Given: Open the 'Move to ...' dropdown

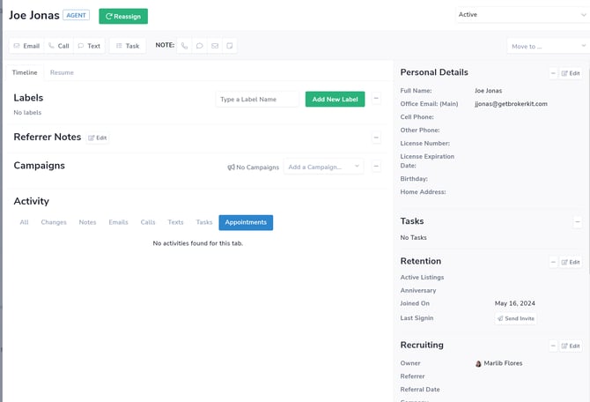Looking at the screenshot, I should 547,46.
